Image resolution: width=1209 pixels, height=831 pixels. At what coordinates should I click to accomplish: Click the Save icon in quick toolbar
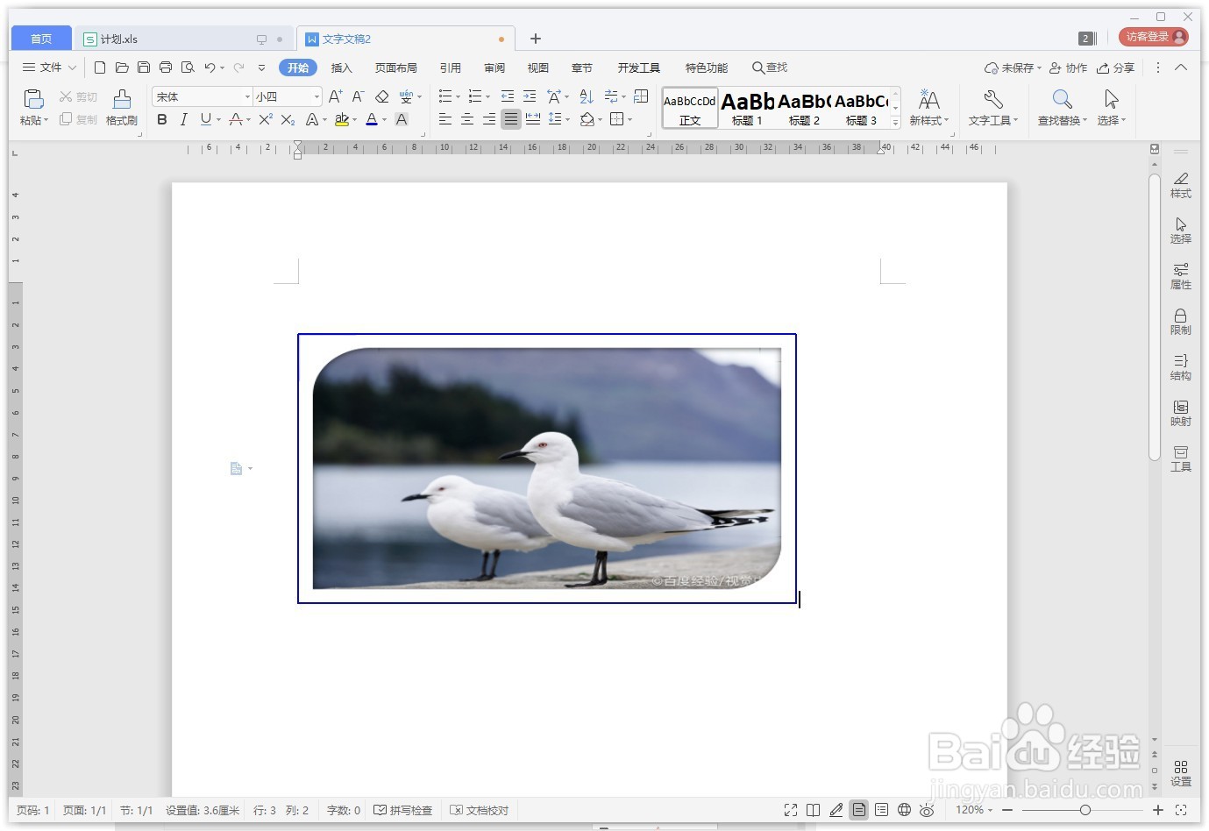[x=144, y=67]
